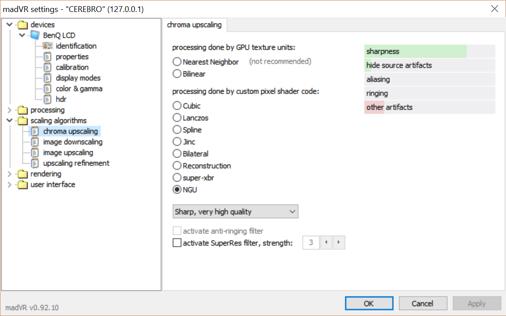Click the chroma upscaling tab
The image size is (506, 316).
pyautogui.click(x=194, y=25)
